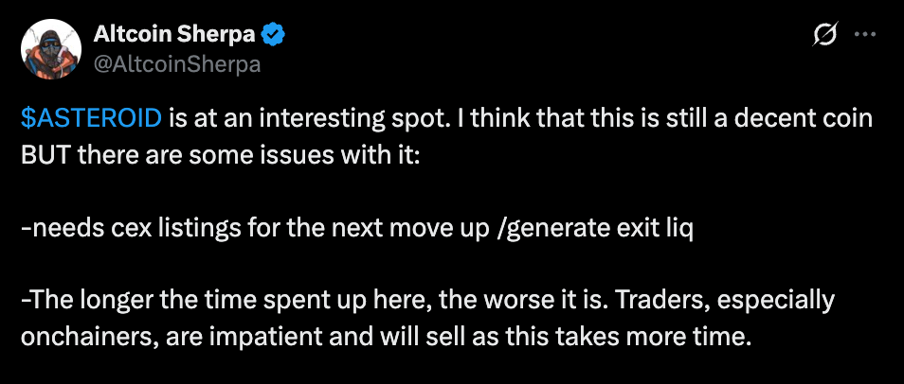Screen dimensions: 904x384
Task: Open Altcoin Sherpa's profile avatar
Action: point(50,49)
